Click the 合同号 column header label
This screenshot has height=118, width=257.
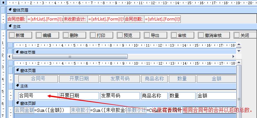coord(38,79)
